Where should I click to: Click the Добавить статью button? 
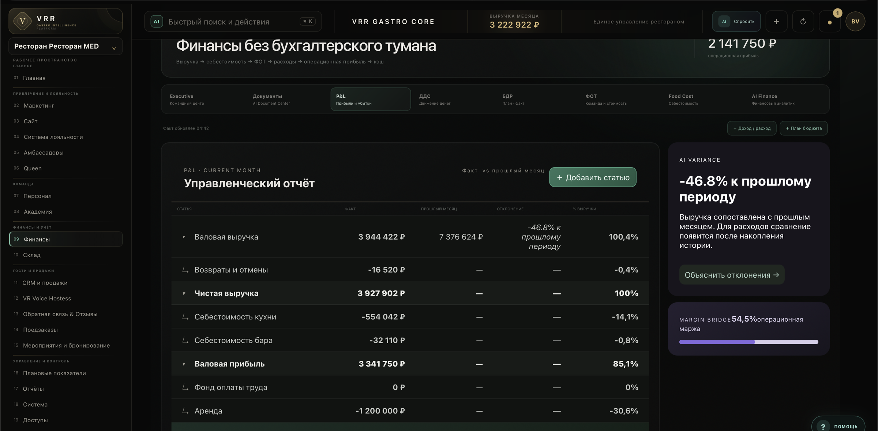click(593, 177)
